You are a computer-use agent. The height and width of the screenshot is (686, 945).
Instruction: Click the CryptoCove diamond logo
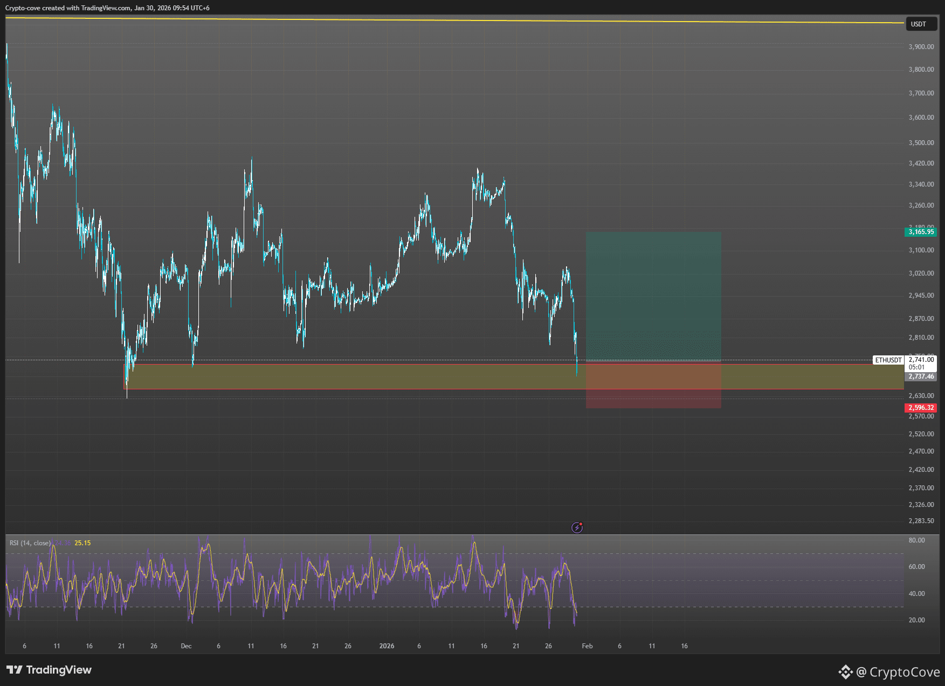[x=846, y=672]
